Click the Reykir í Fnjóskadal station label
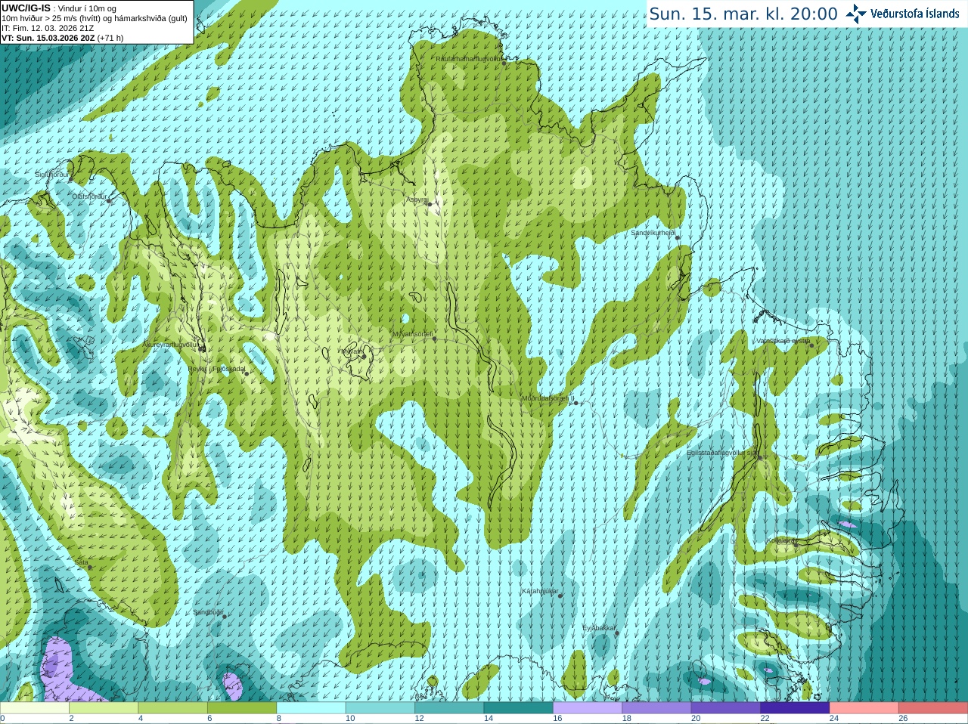The image size is (968, 724). click(217, 370)
